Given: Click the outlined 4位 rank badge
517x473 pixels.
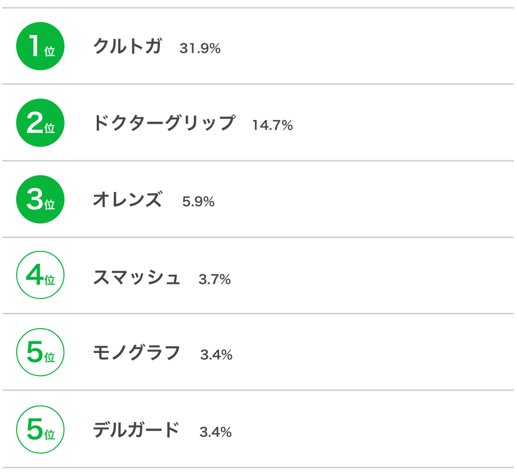Looking at the screenshot, I should [x=40, y=275].
